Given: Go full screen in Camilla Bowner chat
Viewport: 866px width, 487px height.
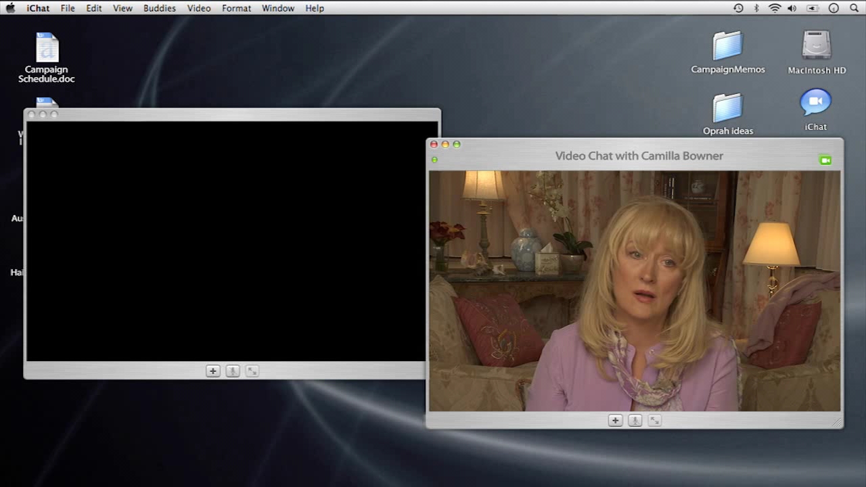Looking at the screenshot, I should coord(654,421).
